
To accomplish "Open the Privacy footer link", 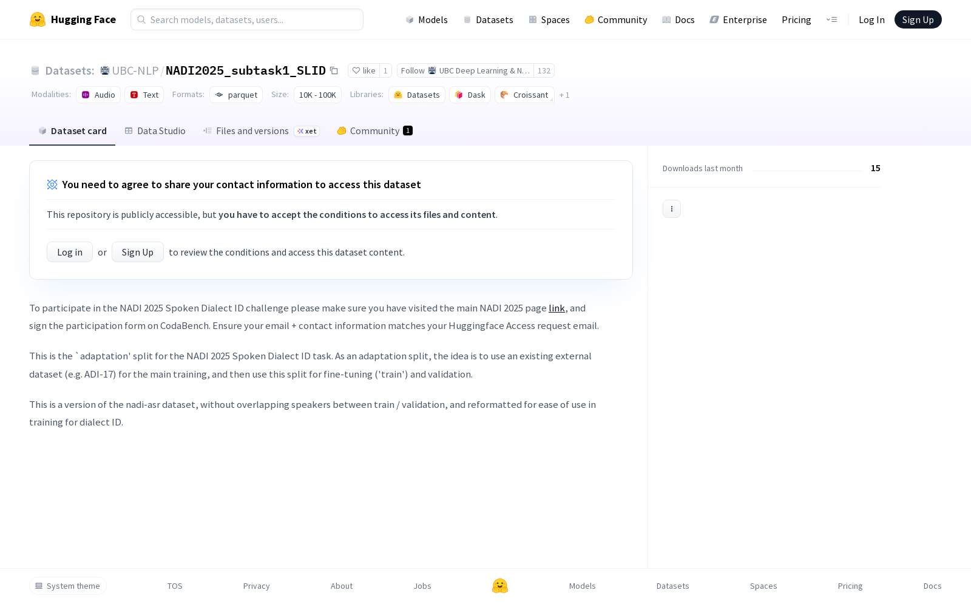I will 257,586.
